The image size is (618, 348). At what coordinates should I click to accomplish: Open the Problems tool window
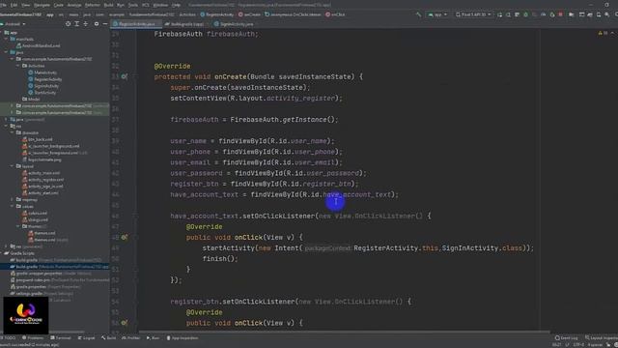(33, 338)
